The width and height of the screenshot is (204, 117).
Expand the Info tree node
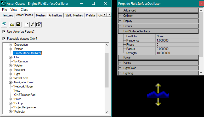(x=10, y=57)
